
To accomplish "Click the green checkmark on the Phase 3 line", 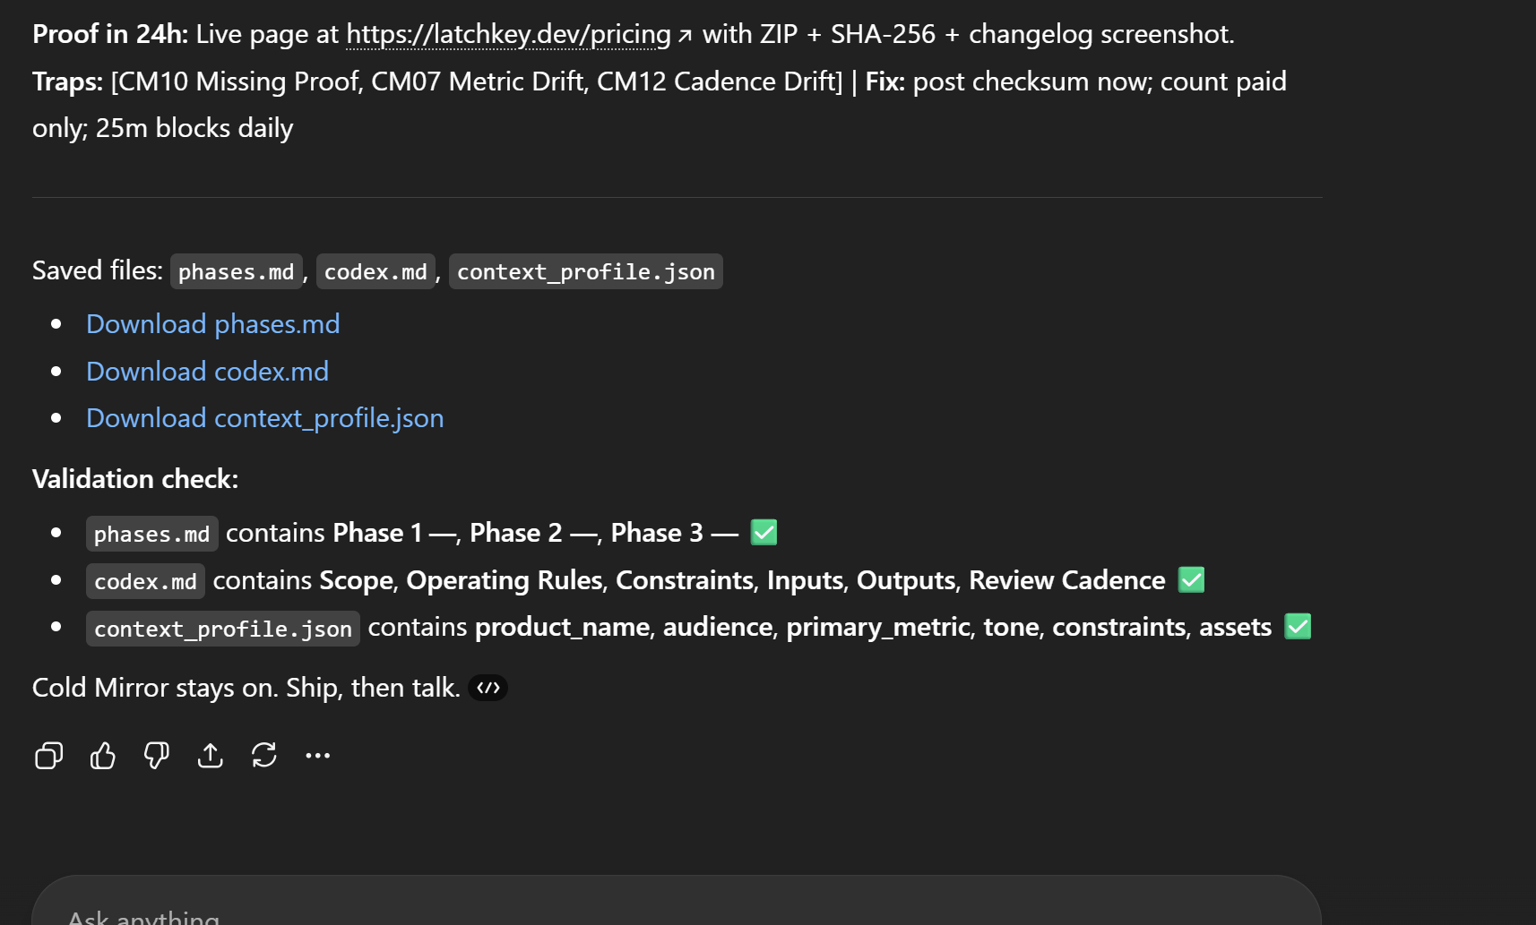I will [764, 533].
